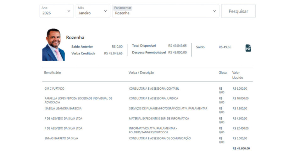Screen dimensions: 283x156
Task: Click Consultoria e Assessoria Contábil description
Action: click(154, 89)
